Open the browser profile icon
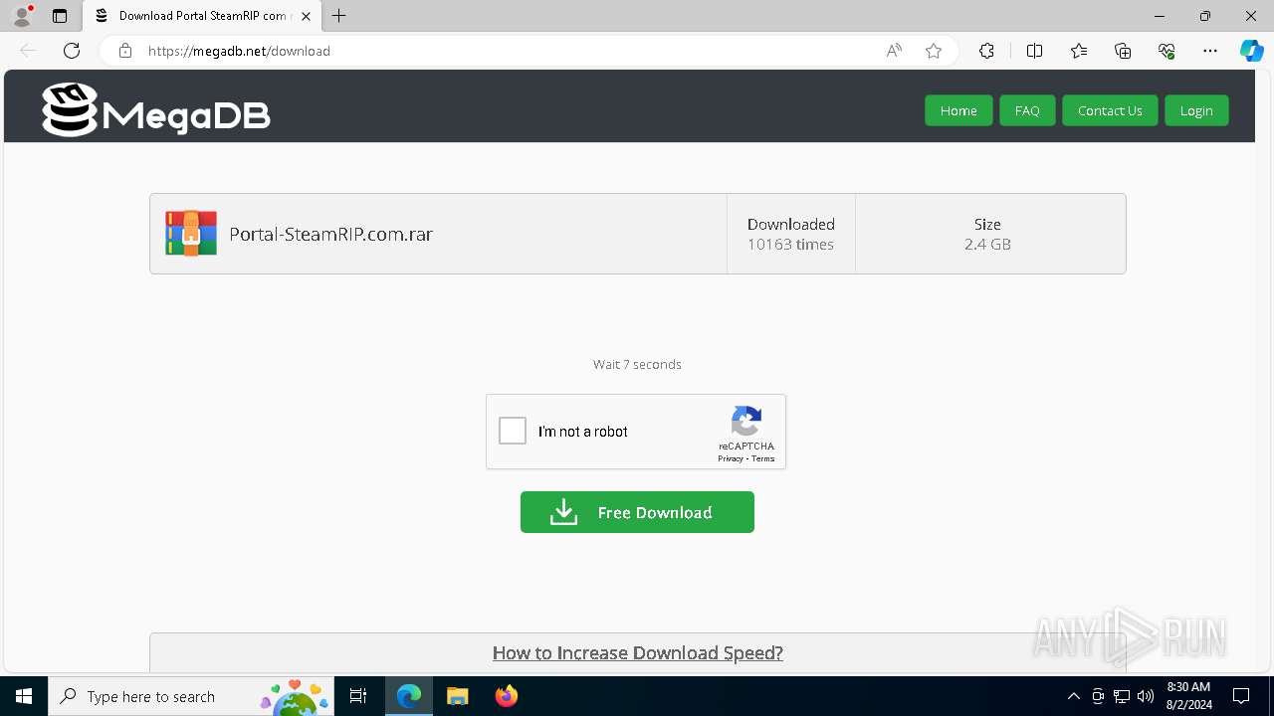The width and height of the screenshot is (1274, 716). (22, 16)
